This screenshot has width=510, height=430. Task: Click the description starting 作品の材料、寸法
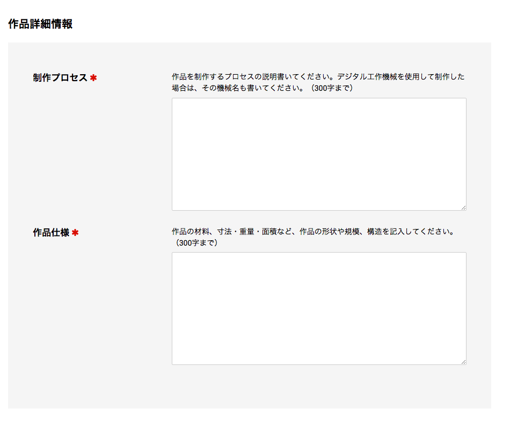pos(313,237)
